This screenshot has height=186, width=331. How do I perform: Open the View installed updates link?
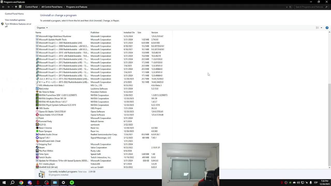coord(15,20)
